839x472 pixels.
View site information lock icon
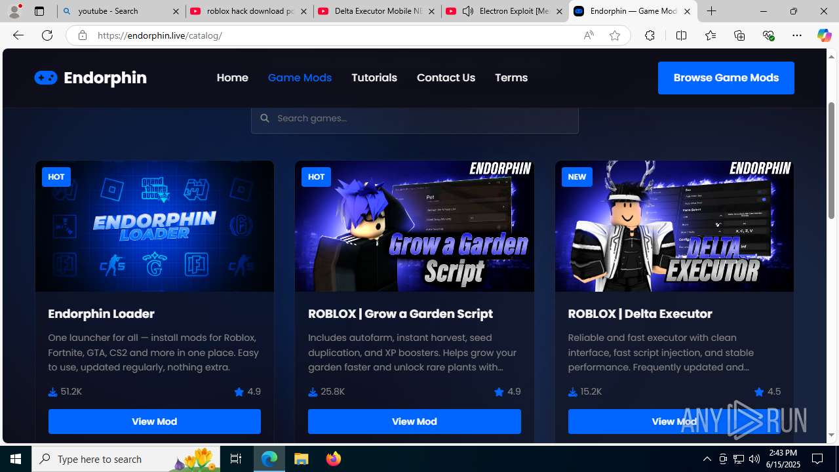pos(83,35)
